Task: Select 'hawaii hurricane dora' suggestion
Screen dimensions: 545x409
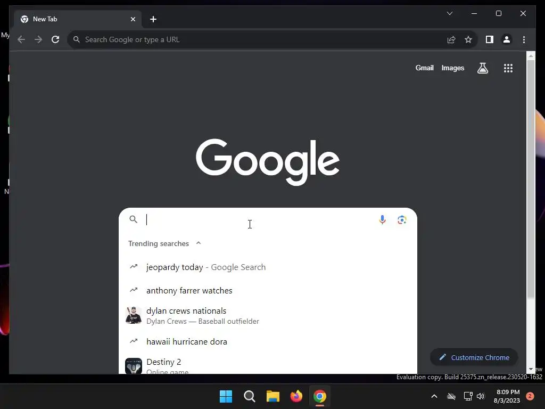Action: point(268,341)
